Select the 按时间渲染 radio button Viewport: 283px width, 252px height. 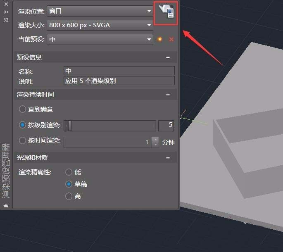23,140
